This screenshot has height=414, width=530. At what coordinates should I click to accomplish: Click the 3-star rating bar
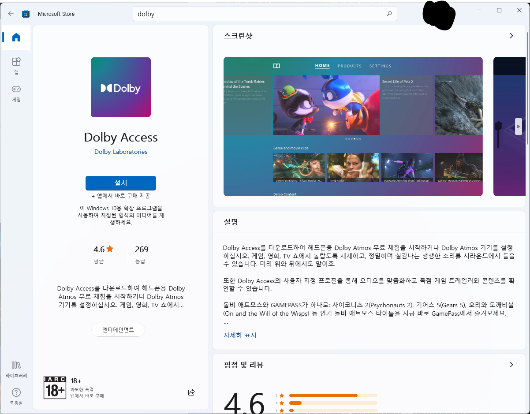(333, 410)
